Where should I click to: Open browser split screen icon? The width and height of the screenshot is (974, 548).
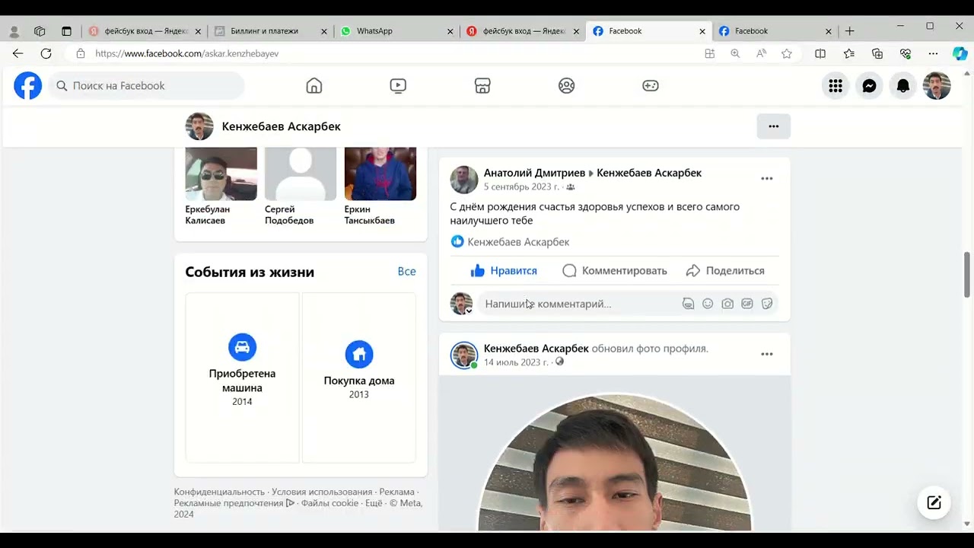point(820,54)
